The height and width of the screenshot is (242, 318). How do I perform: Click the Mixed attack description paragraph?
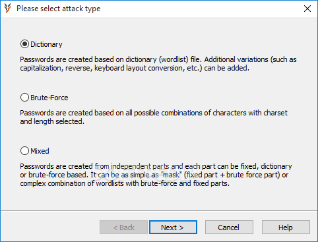coord(156,175)
